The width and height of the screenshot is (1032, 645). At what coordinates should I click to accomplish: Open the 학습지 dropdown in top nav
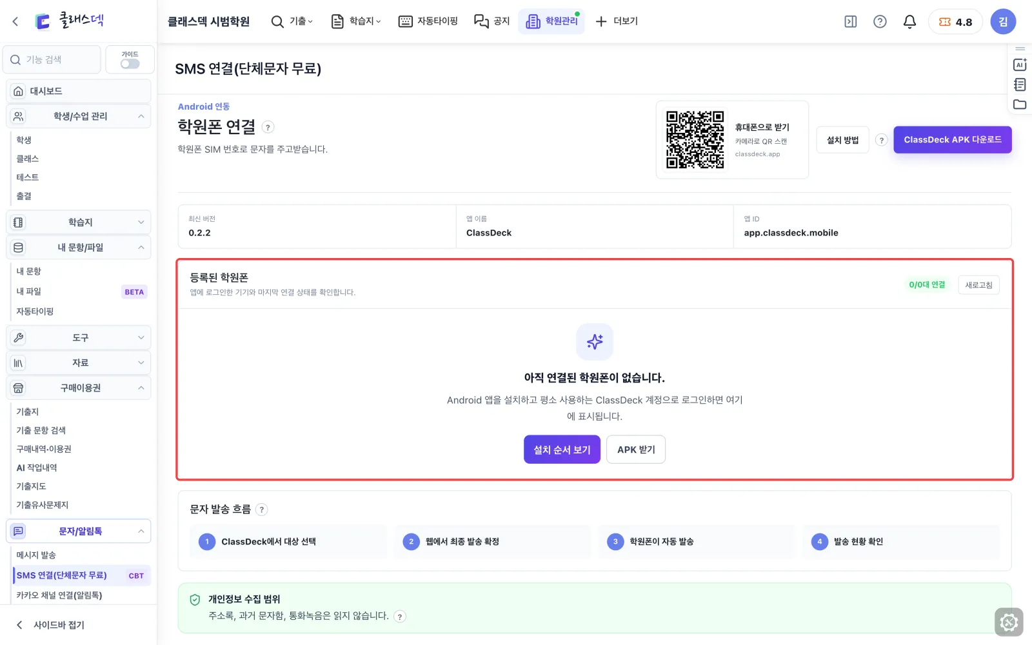[x=356, y=21]
